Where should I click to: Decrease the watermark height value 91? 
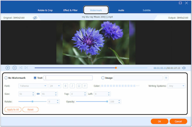click(56, 95)
